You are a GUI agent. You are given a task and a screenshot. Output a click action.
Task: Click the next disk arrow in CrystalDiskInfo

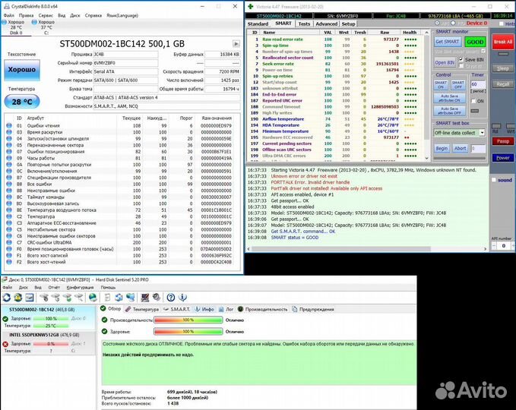coord(236,44)
